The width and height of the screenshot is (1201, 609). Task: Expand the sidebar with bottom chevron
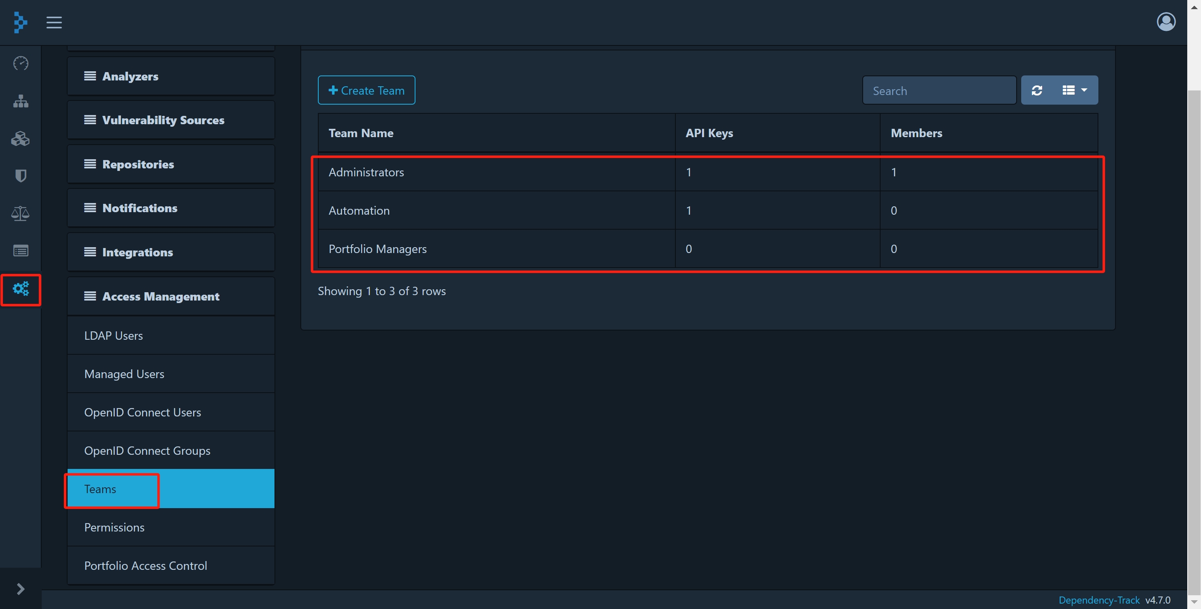coord(20,589)
